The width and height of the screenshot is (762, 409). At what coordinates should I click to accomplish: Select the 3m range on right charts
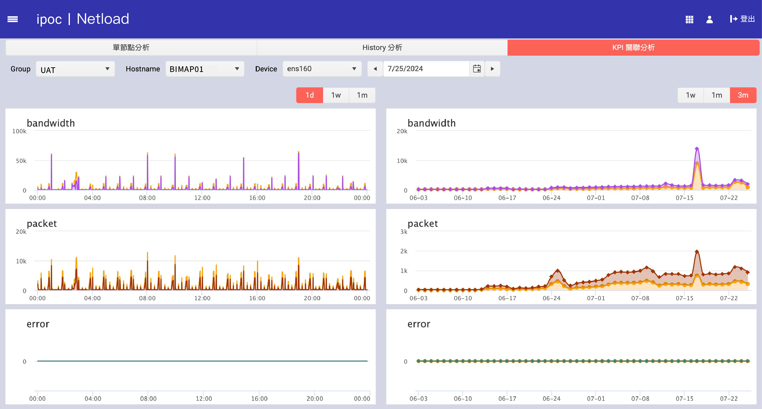pos(743,95)
